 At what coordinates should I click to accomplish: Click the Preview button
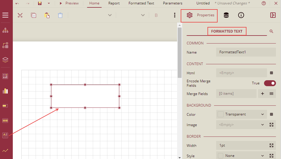[x=69, y=3]
